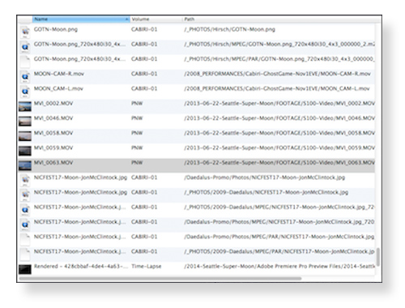
Task: Select the MVI_0058.MOV file name
Action: point(53,133)
